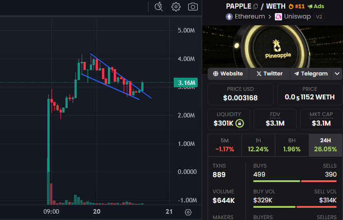Click the Ethereum chain logo
Screen dimensions: 343x220
229,17
